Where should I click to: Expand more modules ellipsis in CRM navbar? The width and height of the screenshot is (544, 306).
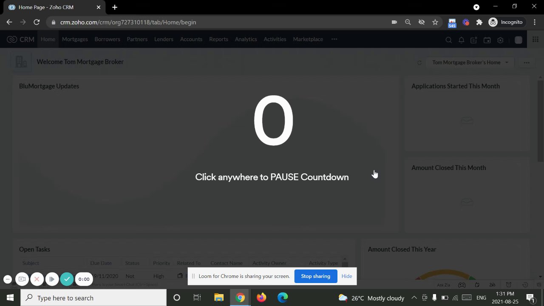pyautogui.click(x=334, y=39)
